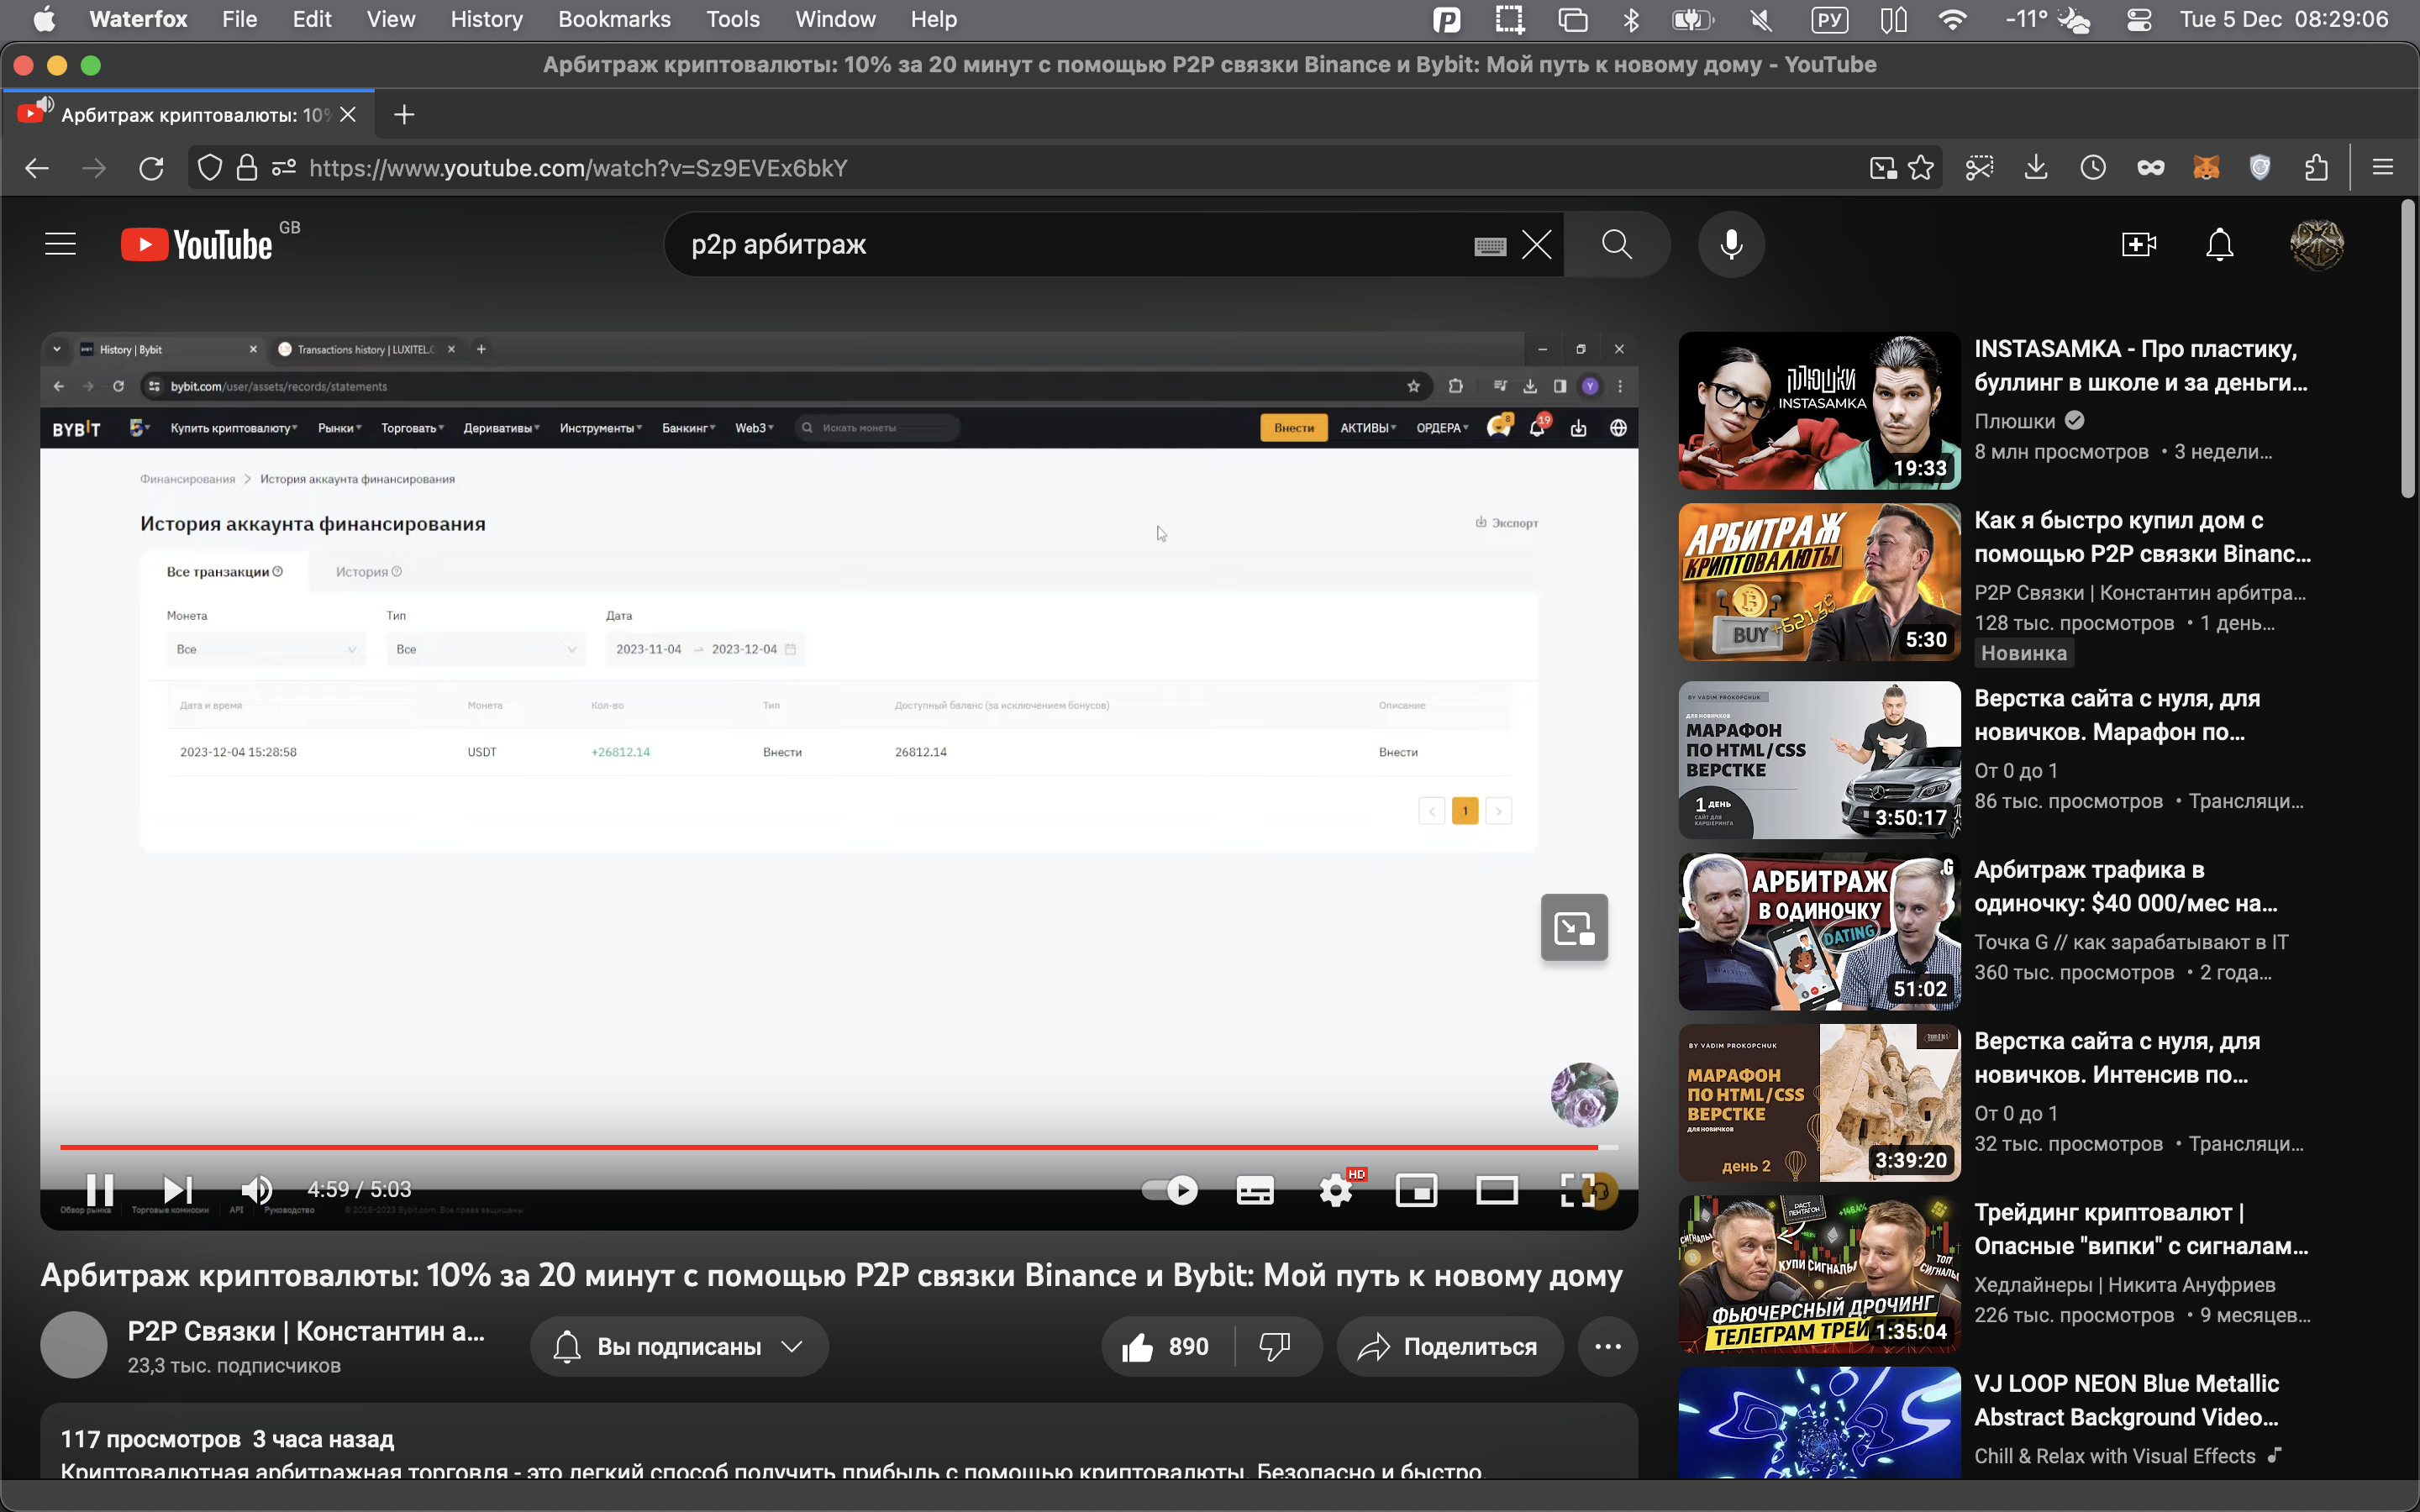Screen dimensions: 2420x1512
Task: Open the Bookmarks menu
Action: 614,19
